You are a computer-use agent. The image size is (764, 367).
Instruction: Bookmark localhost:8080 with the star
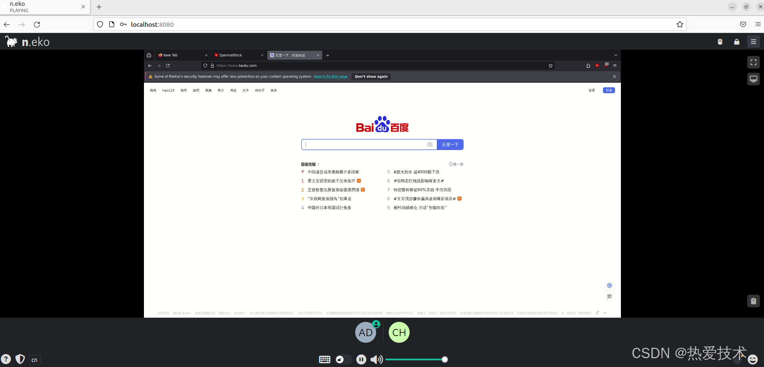(x=680, y=25)
